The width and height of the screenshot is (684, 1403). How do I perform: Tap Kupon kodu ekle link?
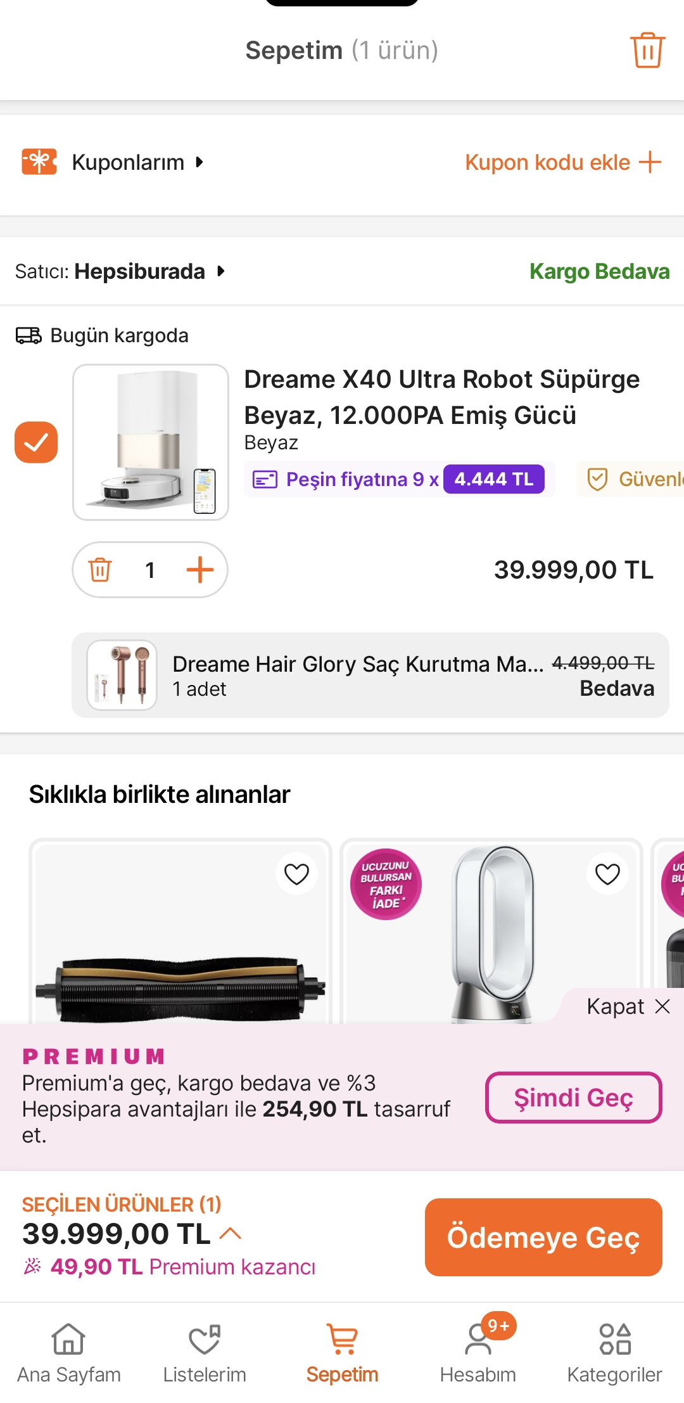click(562, 162)
